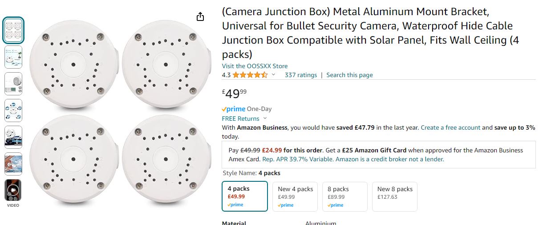Click Search this page link
Viewport: 539px width, 225px height.
[349, 75]
